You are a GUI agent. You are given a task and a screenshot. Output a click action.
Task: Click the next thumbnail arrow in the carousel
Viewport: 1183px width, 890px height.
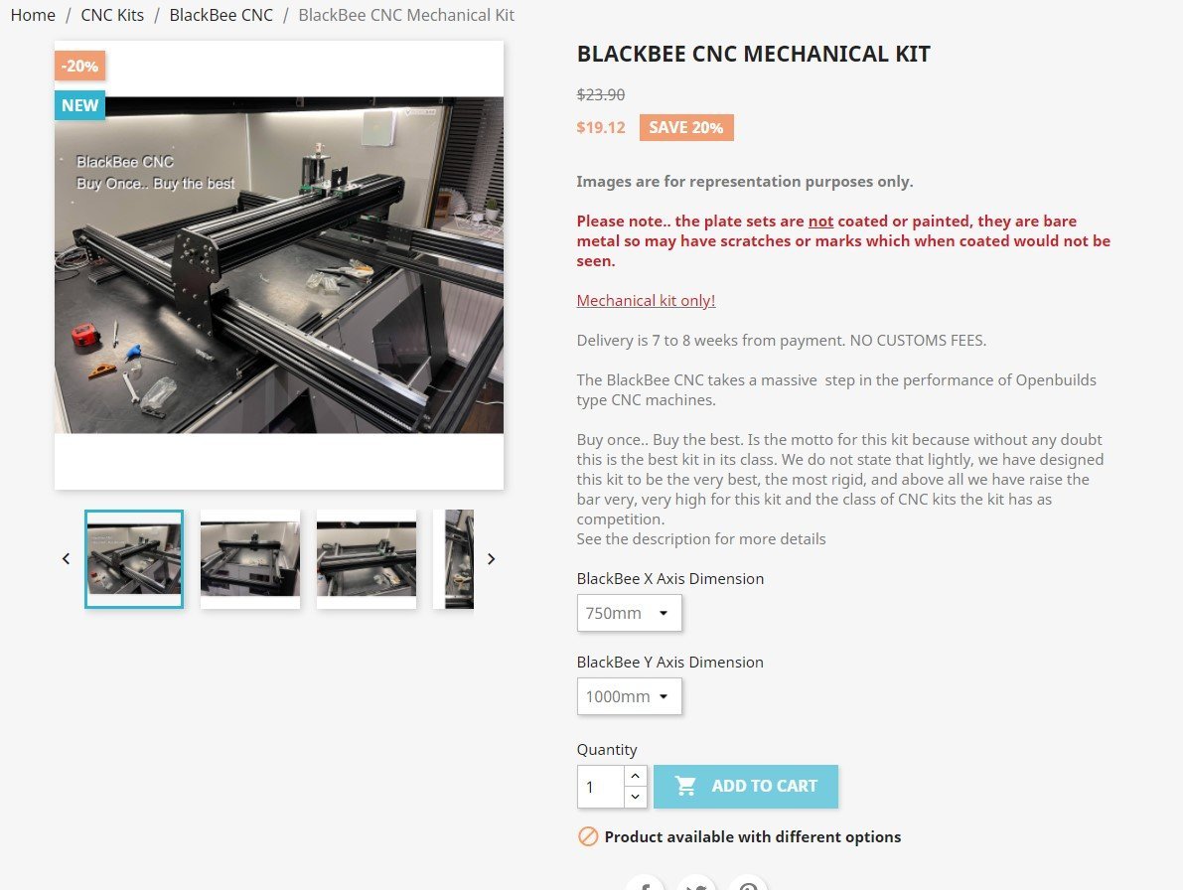pyautogui.click(x=491, y=559)
